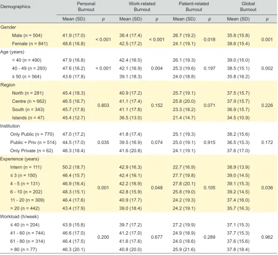
Task: Select the 'Only Public (n = 770)' row label
Action: [x=32, y=134]
